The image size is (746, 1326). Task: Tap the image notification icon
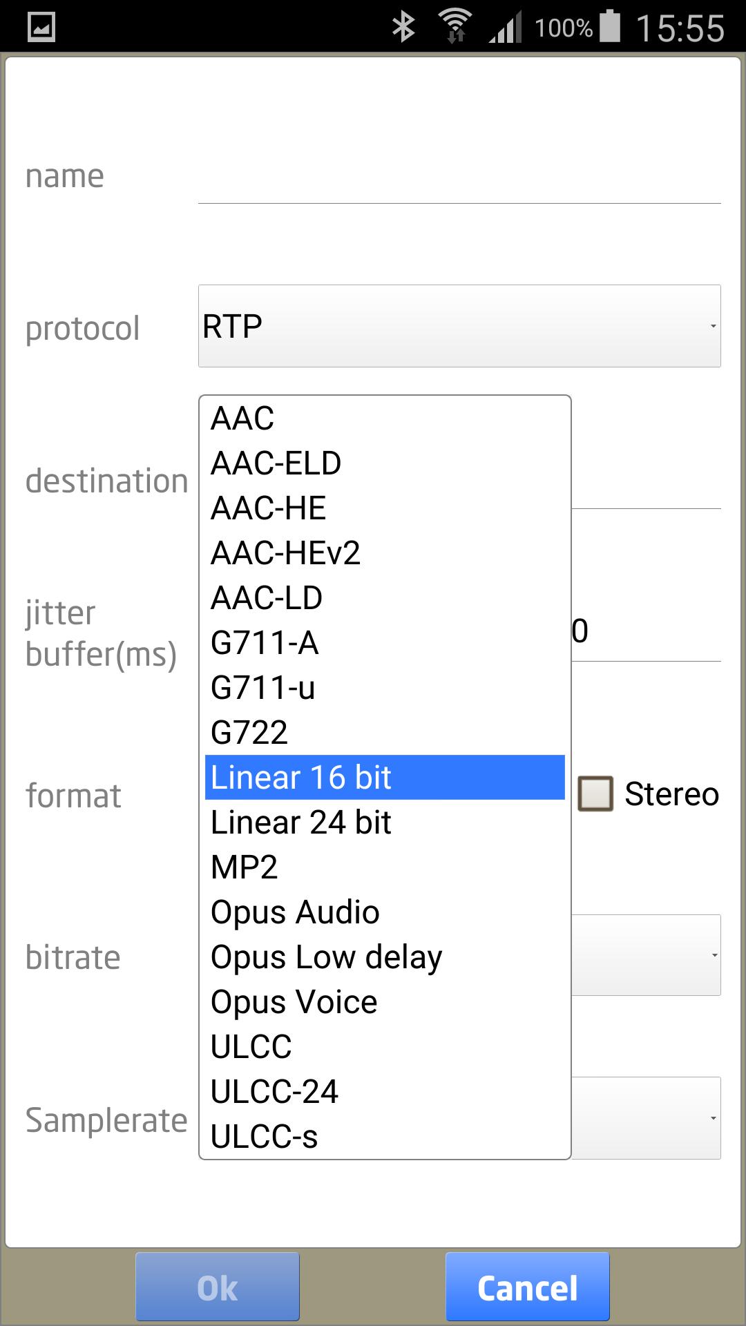(41, 28)
